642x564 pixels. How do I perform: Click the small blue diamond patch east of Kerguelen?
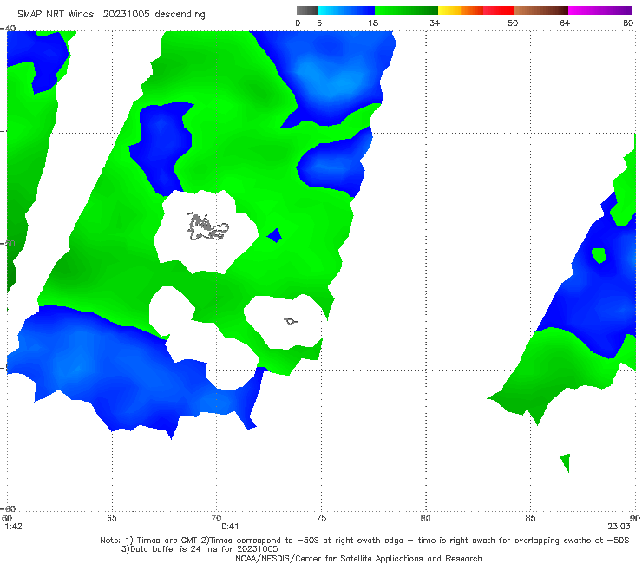[x=274, y=235]
